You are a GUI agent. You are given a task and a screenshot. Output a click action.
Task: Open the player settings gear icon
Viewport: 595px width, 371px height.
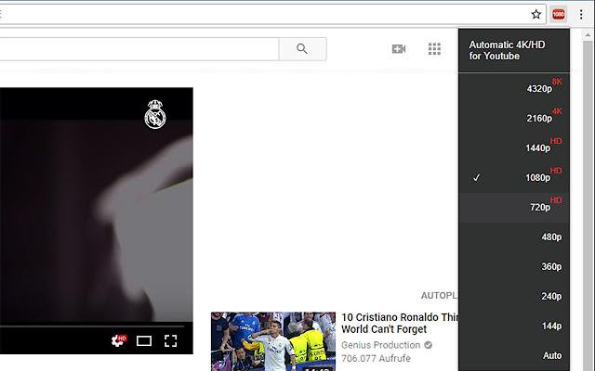tap(118, 340)
